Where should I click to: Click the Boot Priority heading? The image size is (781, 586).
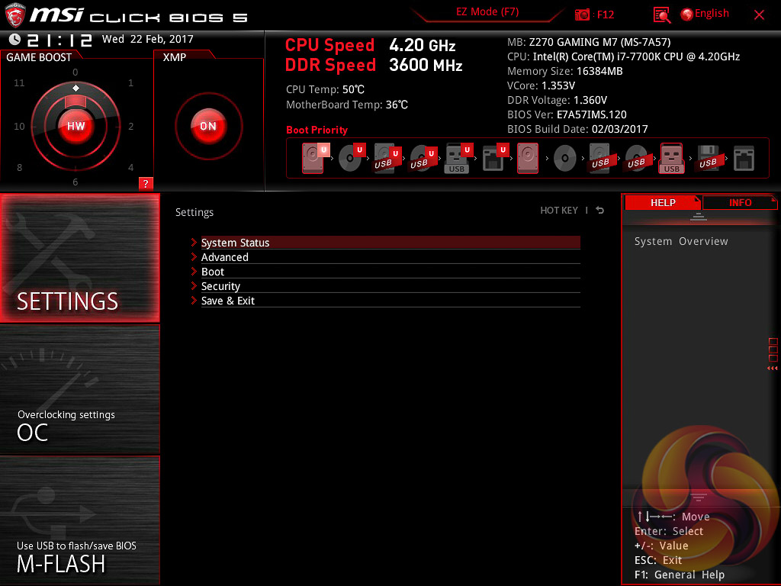[x=317, y=130]
